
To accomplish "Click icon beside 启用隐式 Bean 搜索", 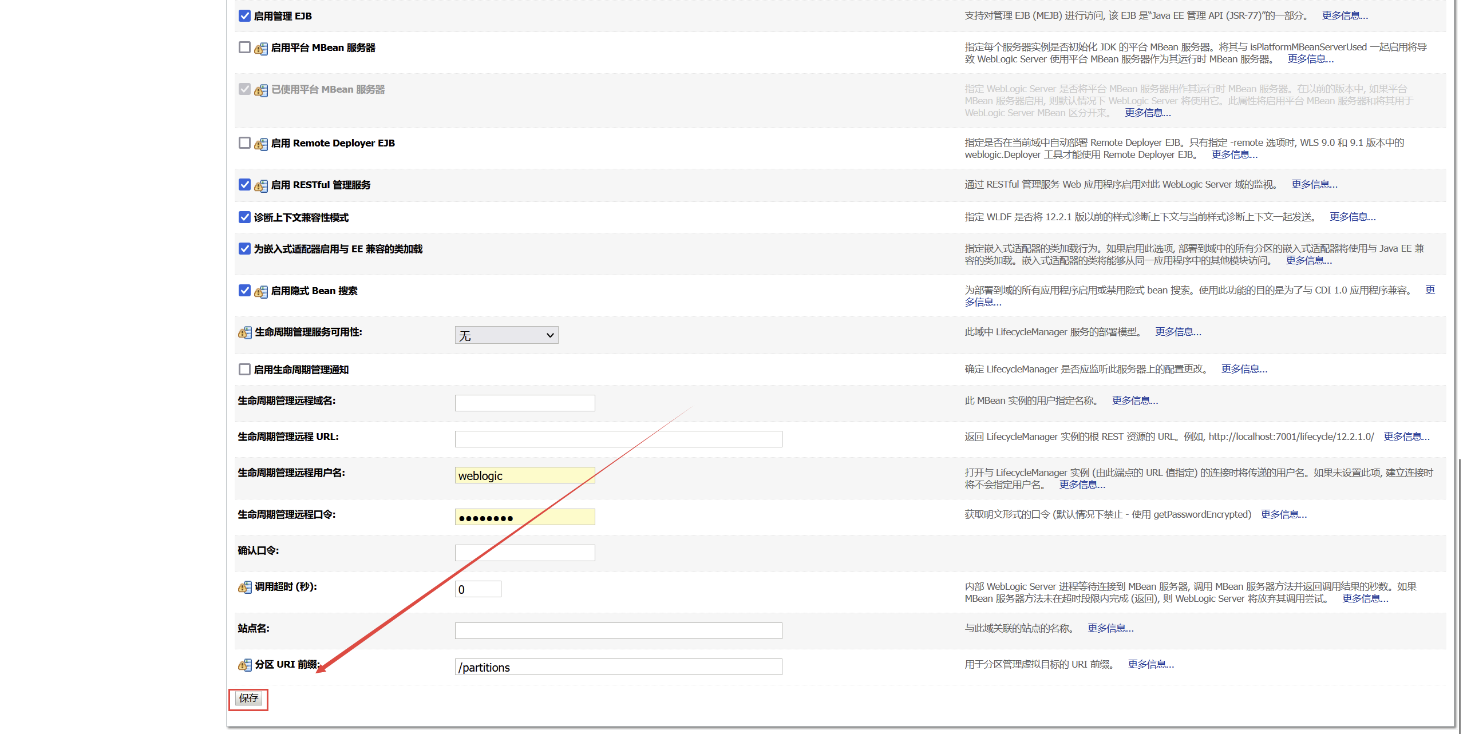I will 261,292.
